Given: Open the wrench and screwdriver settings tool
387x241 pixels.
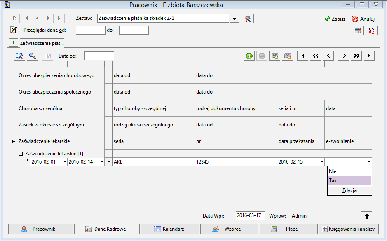Looking at the screenshot, I should (x=20, y=56).
